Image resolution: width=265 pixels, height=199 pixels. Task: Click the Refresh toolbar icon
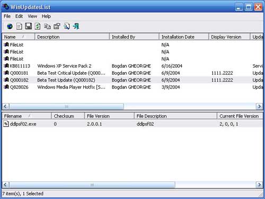[38, 27]
